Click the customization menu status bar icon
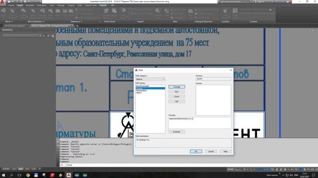 coord(317,169)
